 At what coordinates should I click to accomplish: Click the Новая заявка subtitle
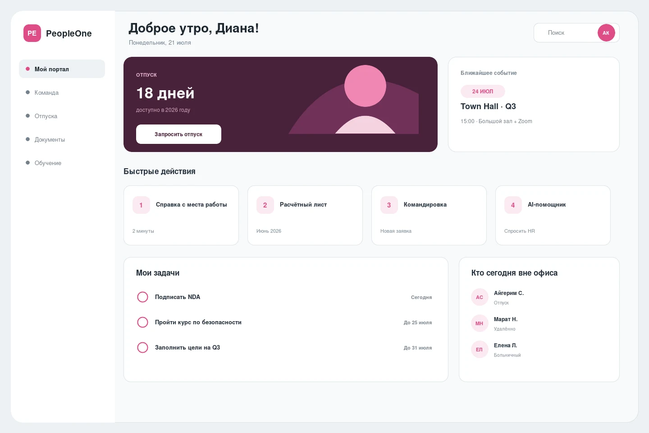[x=396, y=231]
